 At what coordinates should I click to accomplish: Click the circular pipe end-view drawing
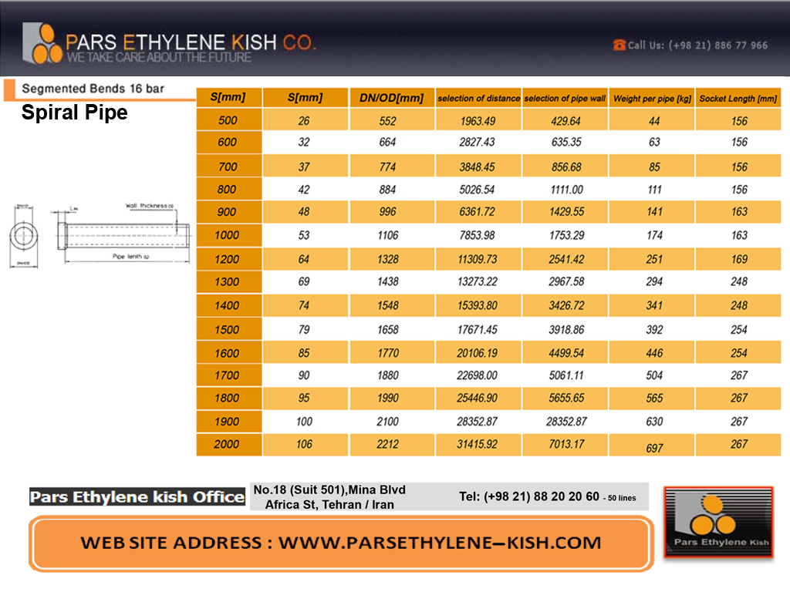pyautogui.click(x=24, y=236)
